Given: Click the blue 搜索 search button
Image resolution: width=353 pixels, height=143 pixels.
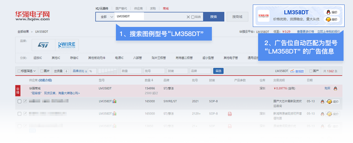Looking at the screenshot, I should [x=214, y=17].
